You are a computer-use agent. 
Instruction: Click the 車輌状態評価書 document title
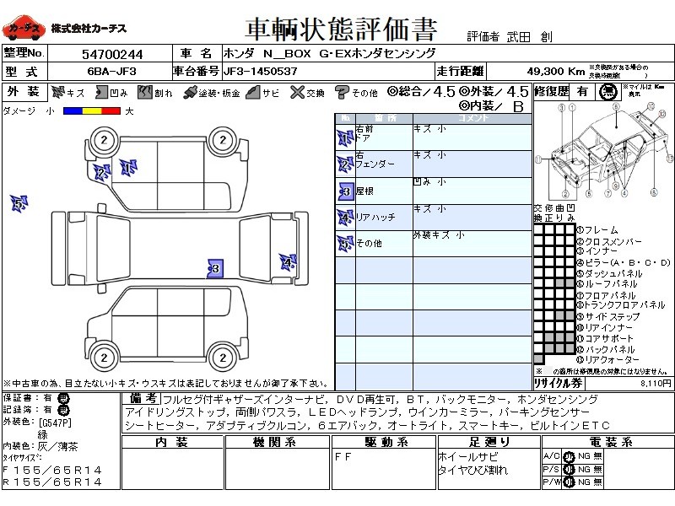coord(341,30)
